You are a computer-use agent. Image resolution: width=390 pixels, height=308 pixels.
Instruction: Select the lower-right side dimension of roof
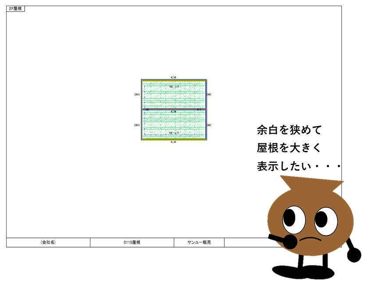209,125
